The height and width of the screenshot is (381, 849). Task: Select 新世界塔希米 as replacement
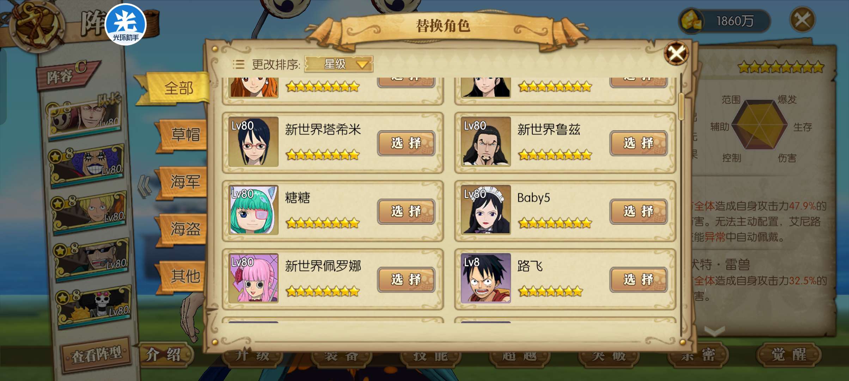tap(406, 143)
